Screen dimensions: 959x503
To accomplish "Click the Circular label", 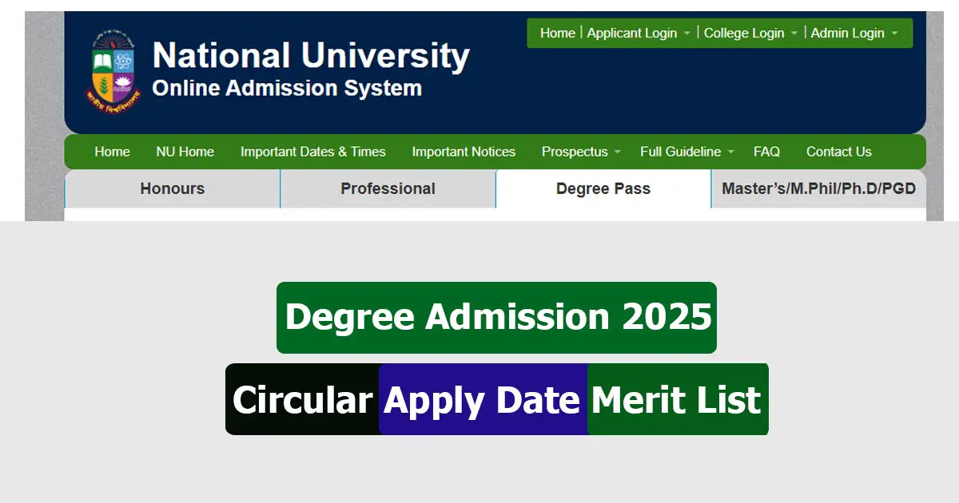I will pyautogui.click(x=302, y=399).
